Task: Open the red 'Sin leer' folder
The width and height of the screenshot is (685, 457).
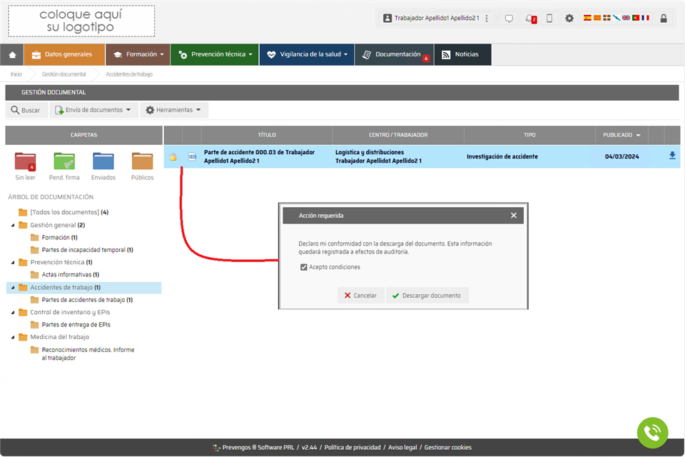Action: [25, 162]
